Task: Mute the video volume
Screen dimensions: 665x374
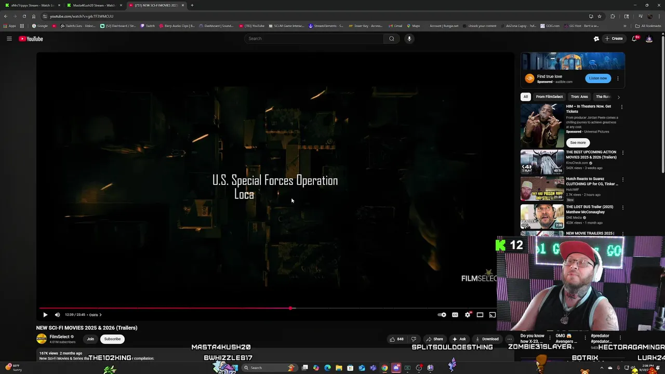Action: (x=57, y=315)
